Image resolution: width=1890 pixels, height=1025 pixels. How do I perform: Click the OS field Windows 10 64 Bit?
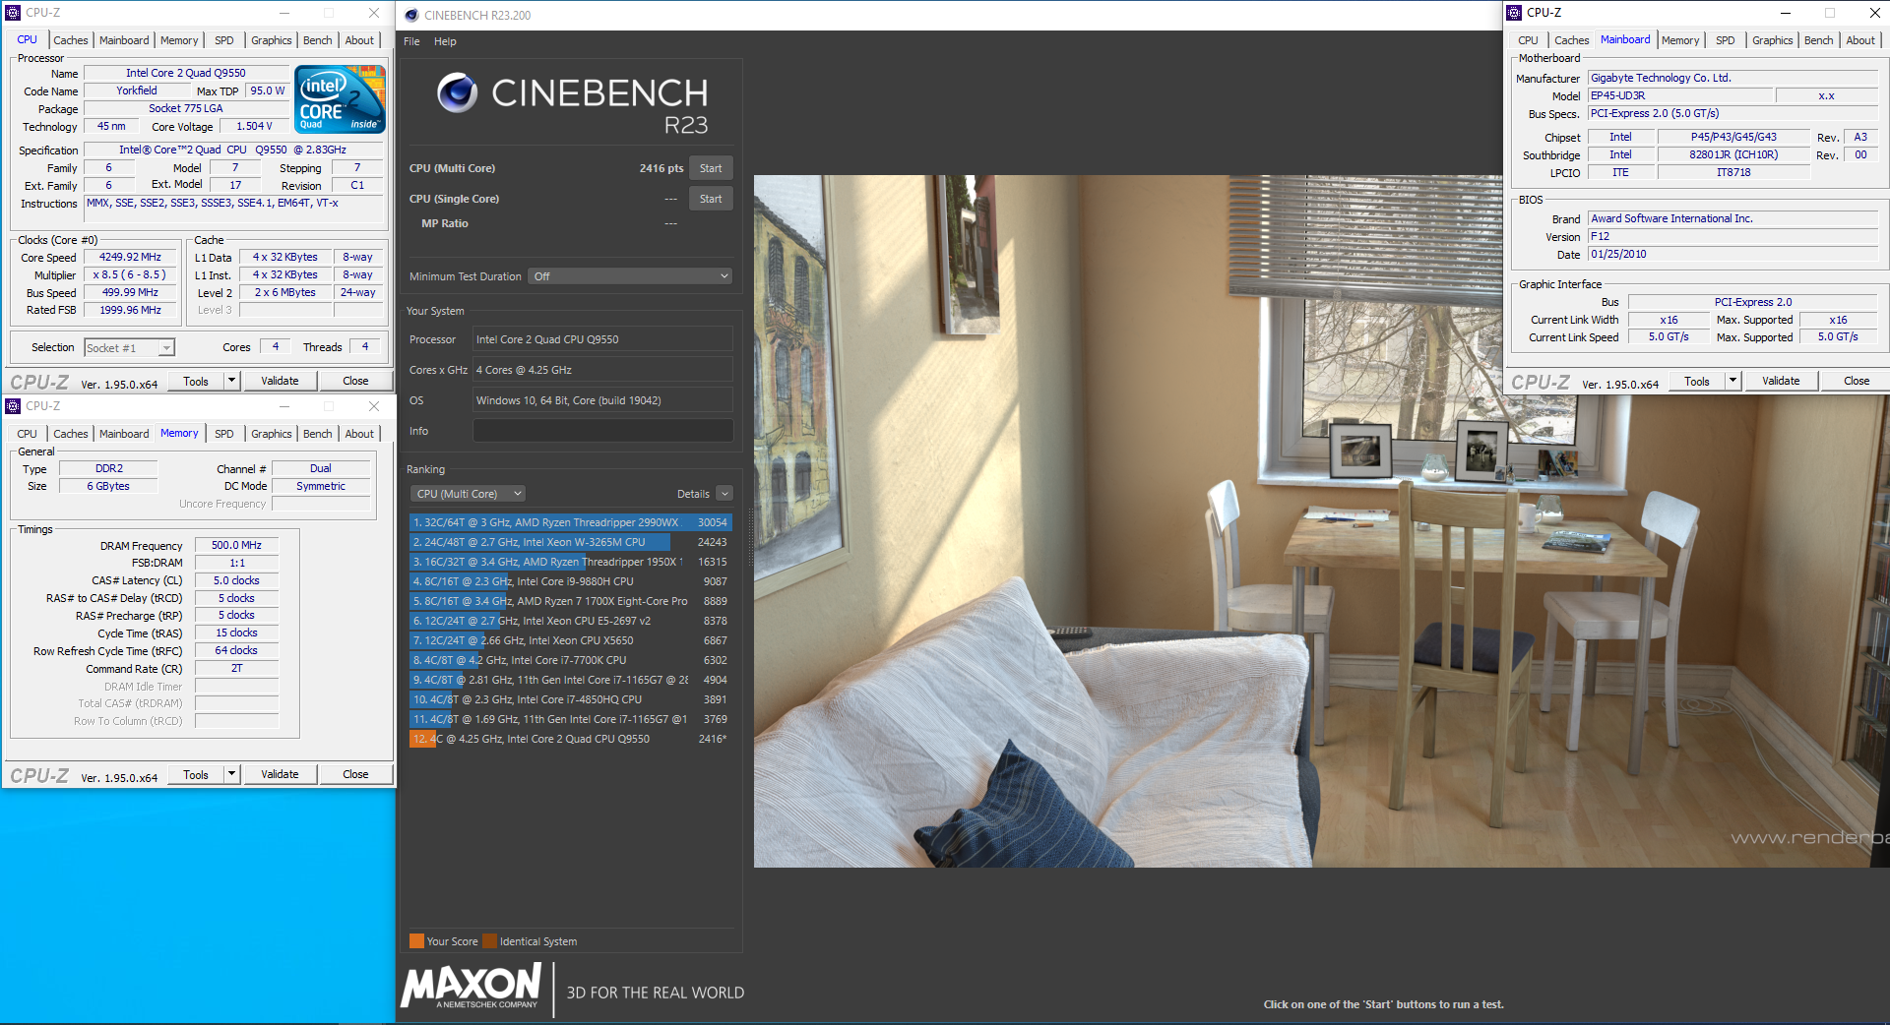coord(602,400)
